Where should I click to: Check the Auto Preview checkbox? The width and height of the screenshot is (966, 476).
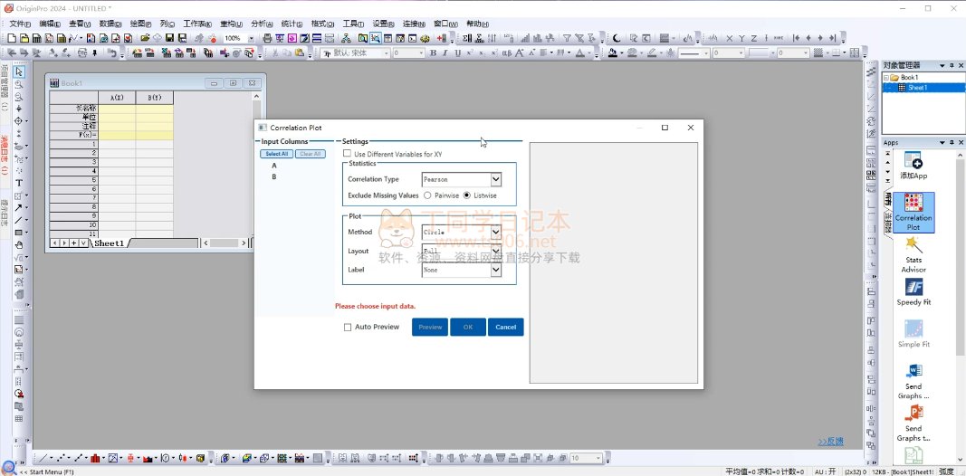348,328
